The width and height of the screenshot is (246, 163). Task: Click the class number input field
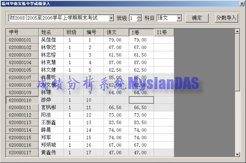click(132, 18)
